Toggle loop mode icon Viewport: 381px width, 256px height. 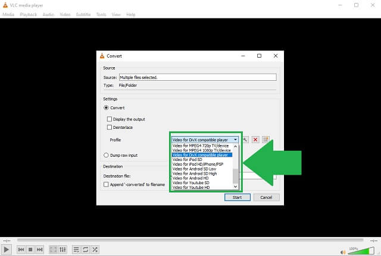click(x=86, y=249)
